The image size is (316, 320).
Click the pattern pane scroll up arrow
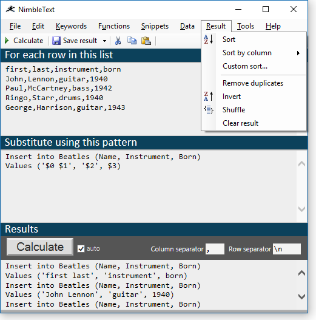pyautogui.click(x=301, y=164)
